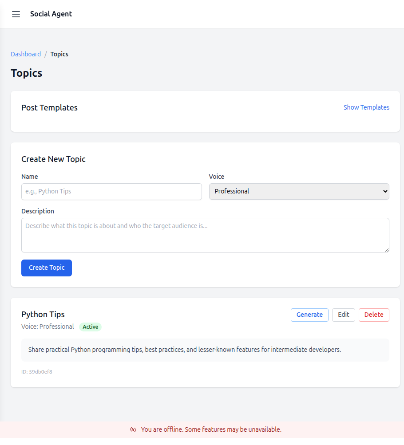Open the hamburger navigation menu
Image resolution: width=404 pixels, height=445 pixels.
pos(16,14)
